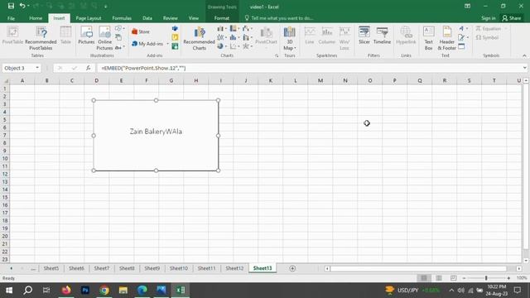Open the Office Store add-ins
This screenshot has height=298, width=530.
[141, 31]
